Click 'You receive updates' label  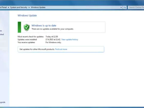tap(26, 42)
